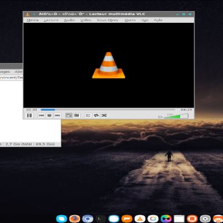Screen dimensions: 223x223
Task: Toggle VLC fullscreen video button
Action: 69,115
